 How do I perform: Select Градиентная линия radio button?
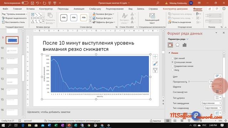click(172, 66)
